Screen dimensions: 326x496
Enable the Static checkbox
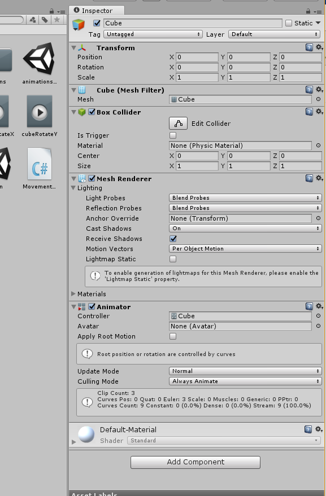(289, 23)
